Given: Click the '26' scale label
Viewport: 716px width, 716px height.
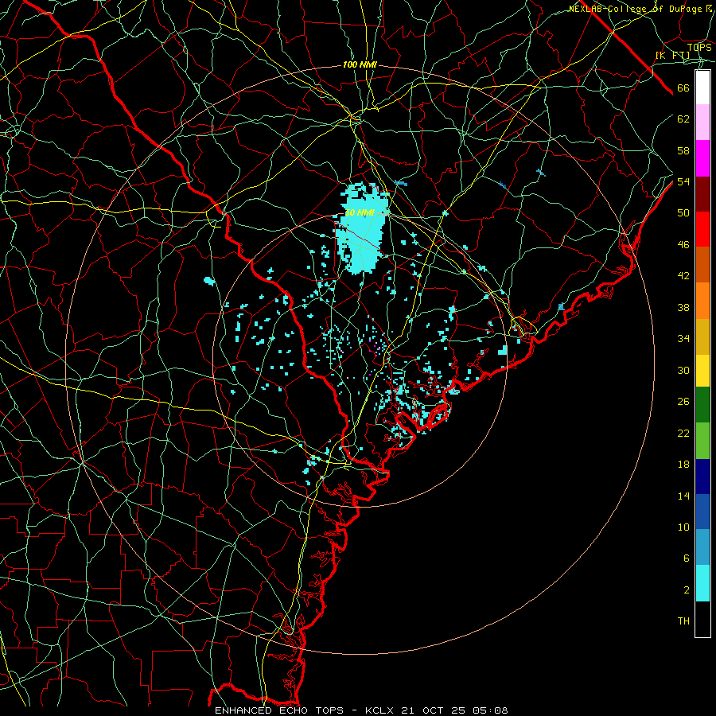Looking at the screenshot, I should (x=683, y=402).
